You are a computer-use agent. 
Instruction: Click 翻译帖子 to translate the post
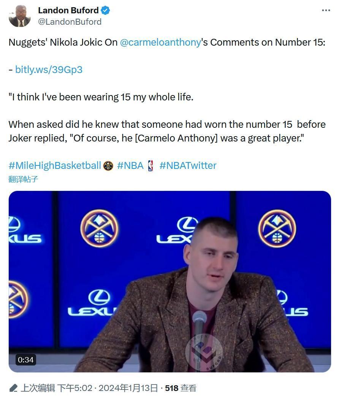point(23,179)
